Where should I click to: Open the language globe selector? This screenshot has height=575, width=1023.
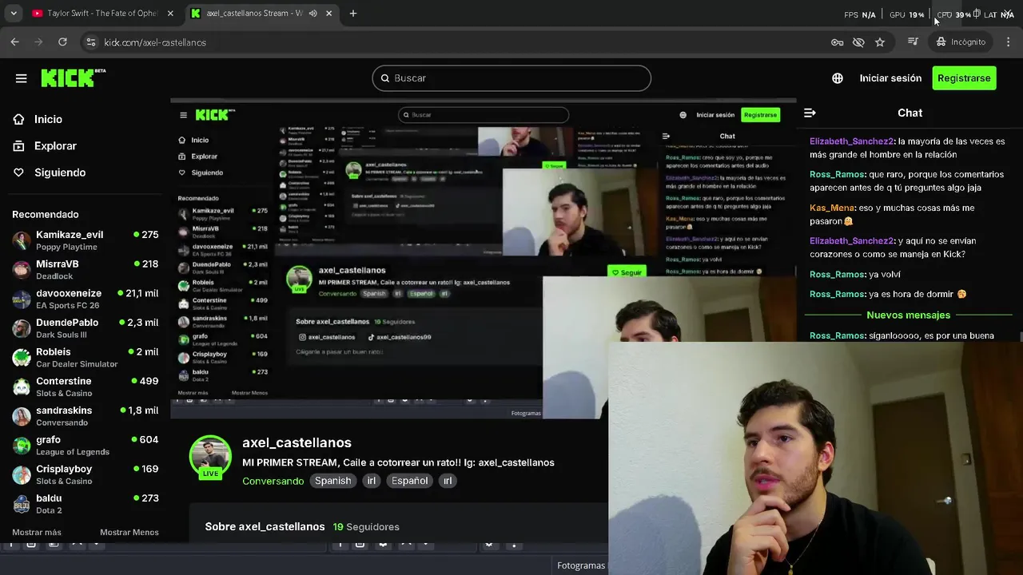[838, 78]
